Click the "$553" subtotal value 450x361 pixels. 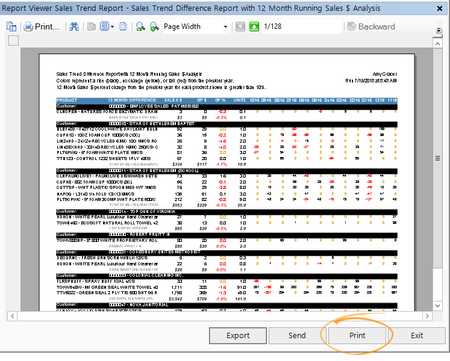pos(177,205)
